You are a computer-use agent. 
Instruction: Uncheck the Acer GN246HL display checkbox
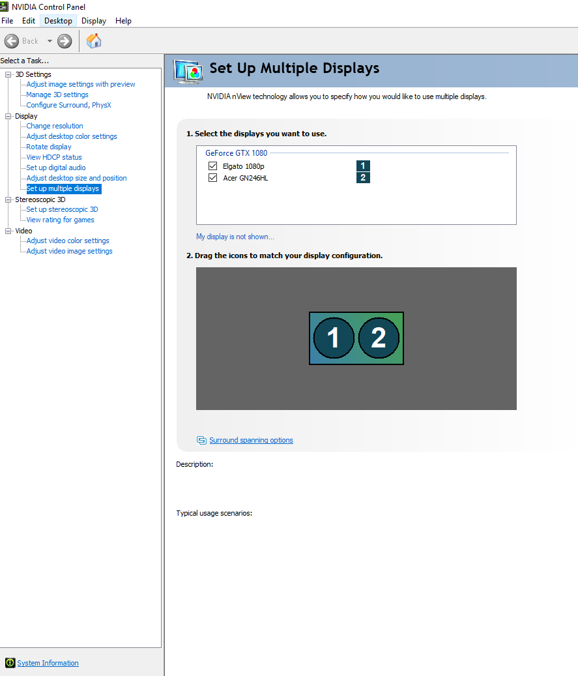[212, 177]
